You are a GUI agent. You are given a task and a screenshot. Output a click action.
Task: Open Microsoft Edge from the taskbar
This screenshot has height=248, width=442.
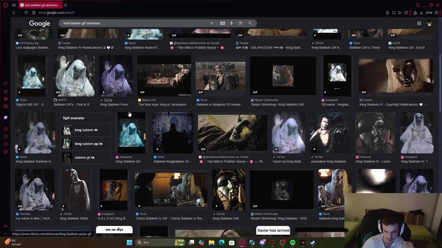click(222, 242)
